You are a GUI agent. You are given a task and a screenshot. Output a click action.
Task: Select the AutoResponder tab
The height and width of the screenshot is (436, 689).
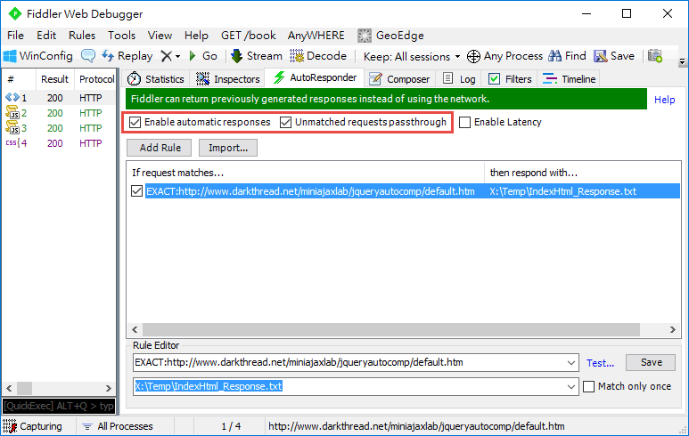(315, 77)
